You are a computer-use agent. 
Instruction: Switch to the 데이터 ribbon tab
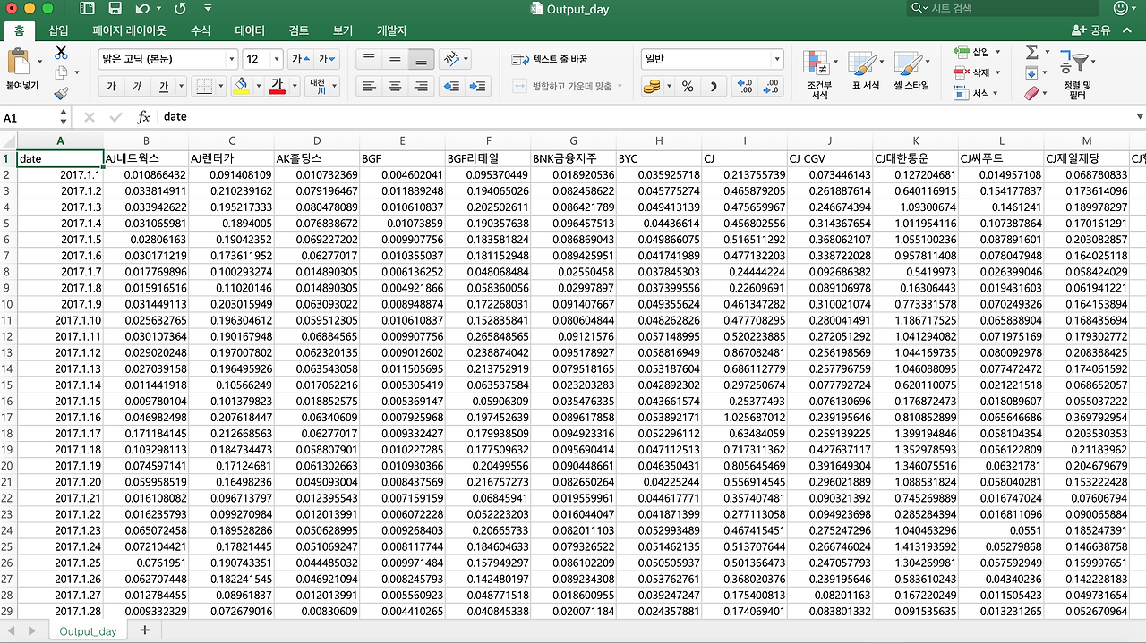click(250, 30)
